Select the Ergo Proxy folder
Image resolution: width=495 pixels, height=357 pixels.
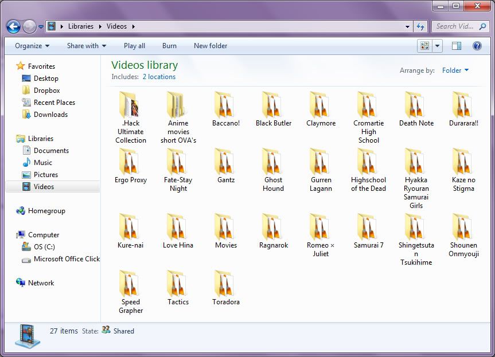click(x=131, y=166)
